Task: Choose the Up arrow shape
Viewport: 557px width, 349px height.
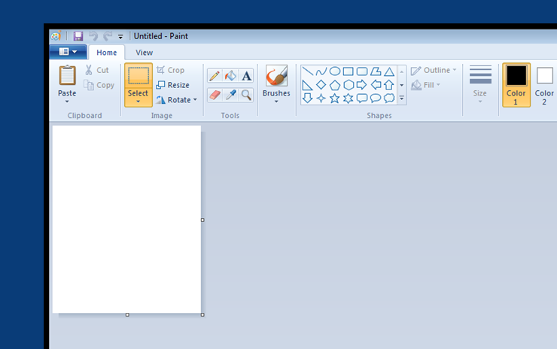Action: (389, 85)
